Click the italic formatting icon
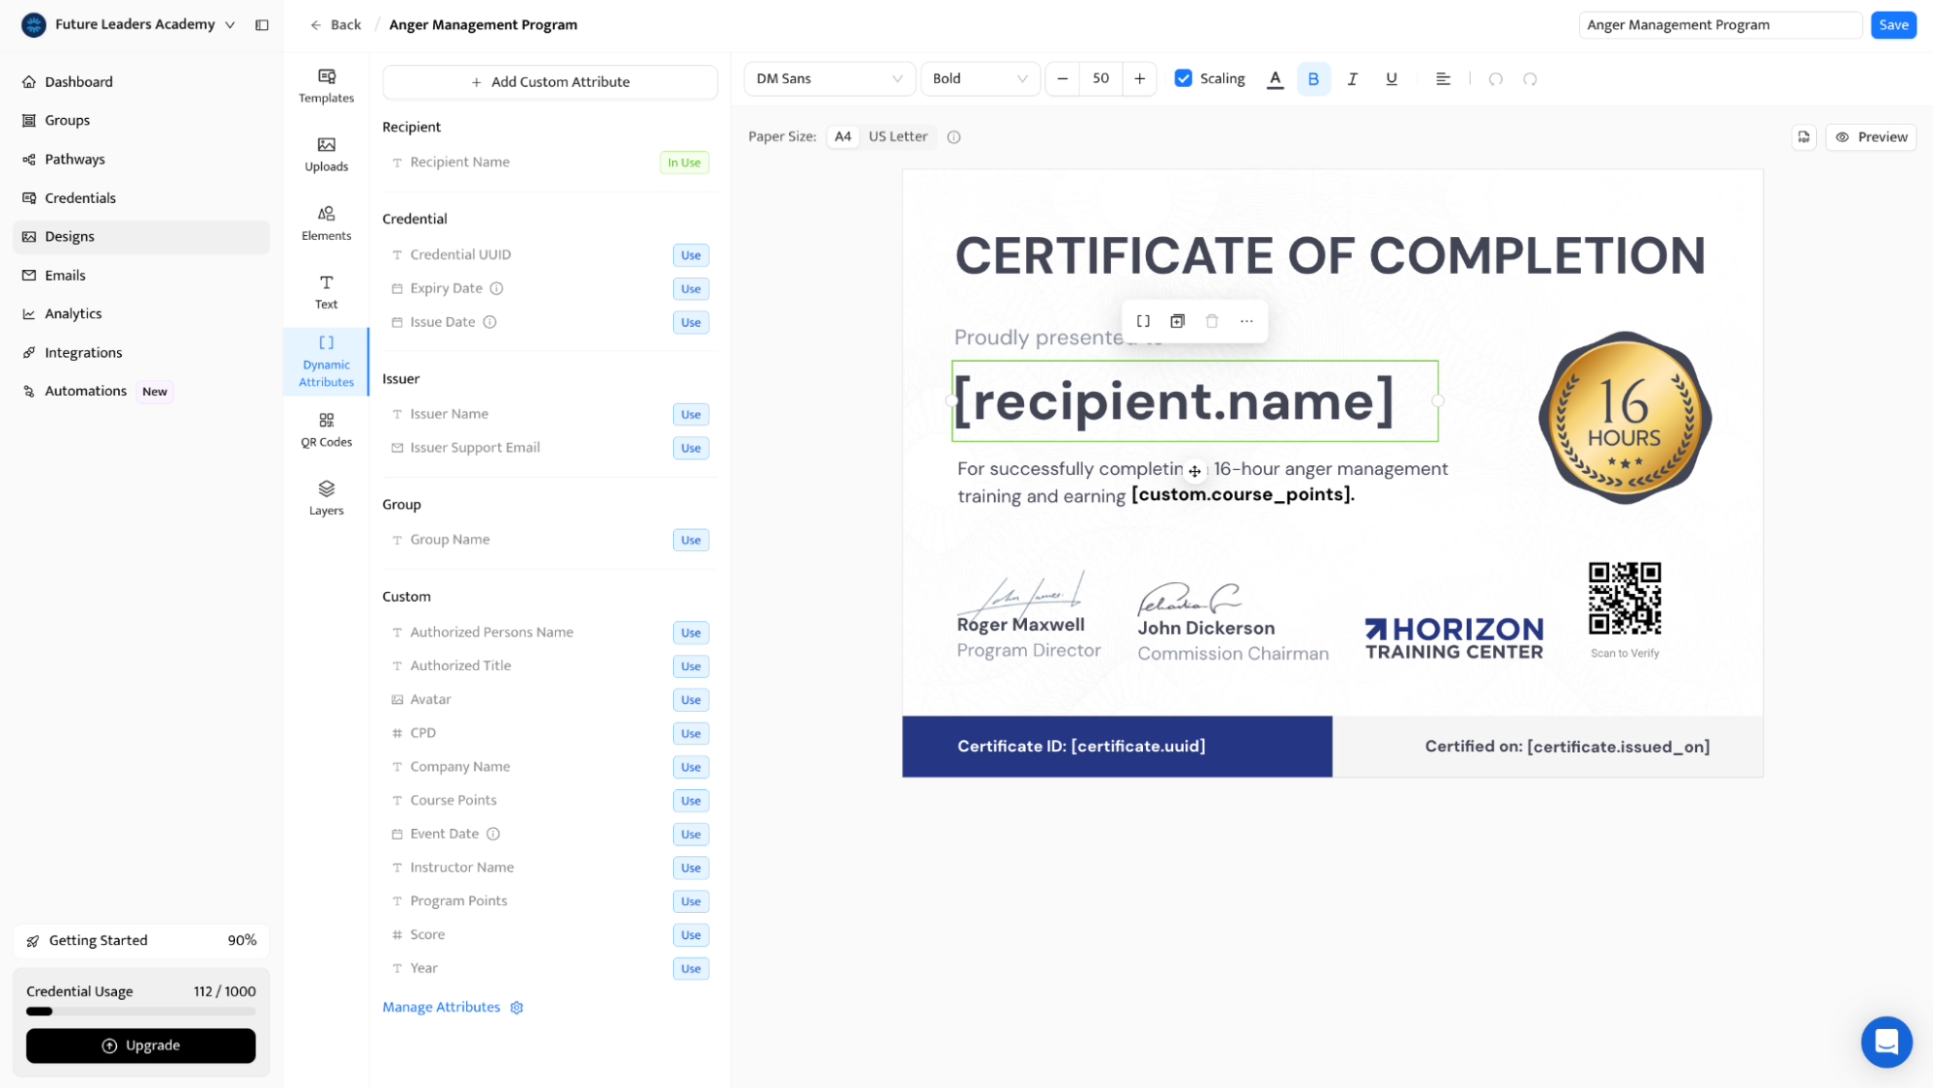The height and width of the screenshot is (1089, 1933). 1352,78
